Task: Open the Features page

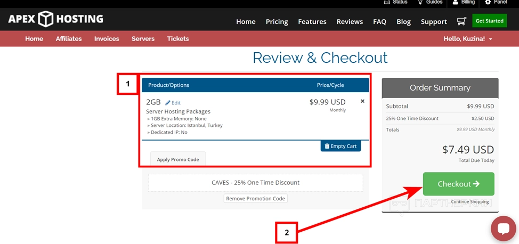Action: coord(312,22)
